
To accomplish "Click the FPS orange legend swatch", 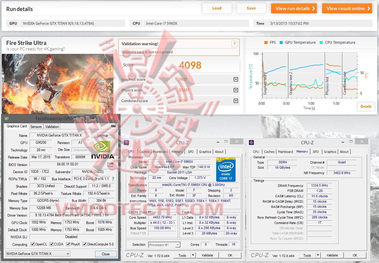I will pyautogui.click(x=266, y=43).
